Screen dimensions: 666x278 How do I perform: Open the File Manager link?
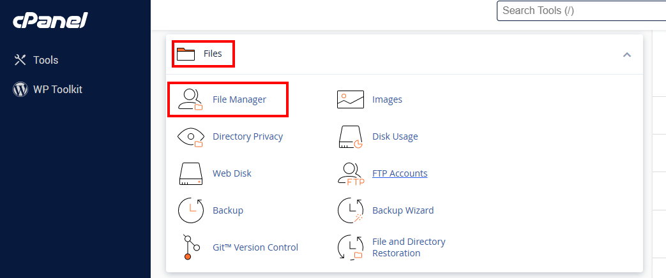click(x=239, y=99)
